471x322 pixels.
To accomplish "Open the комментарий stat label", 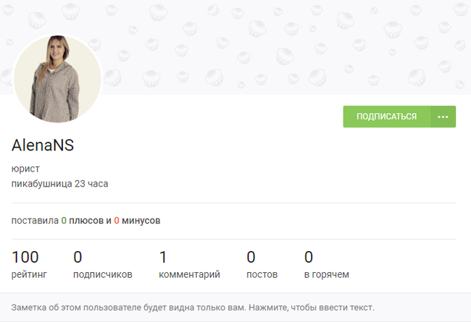I will [189, 274].
